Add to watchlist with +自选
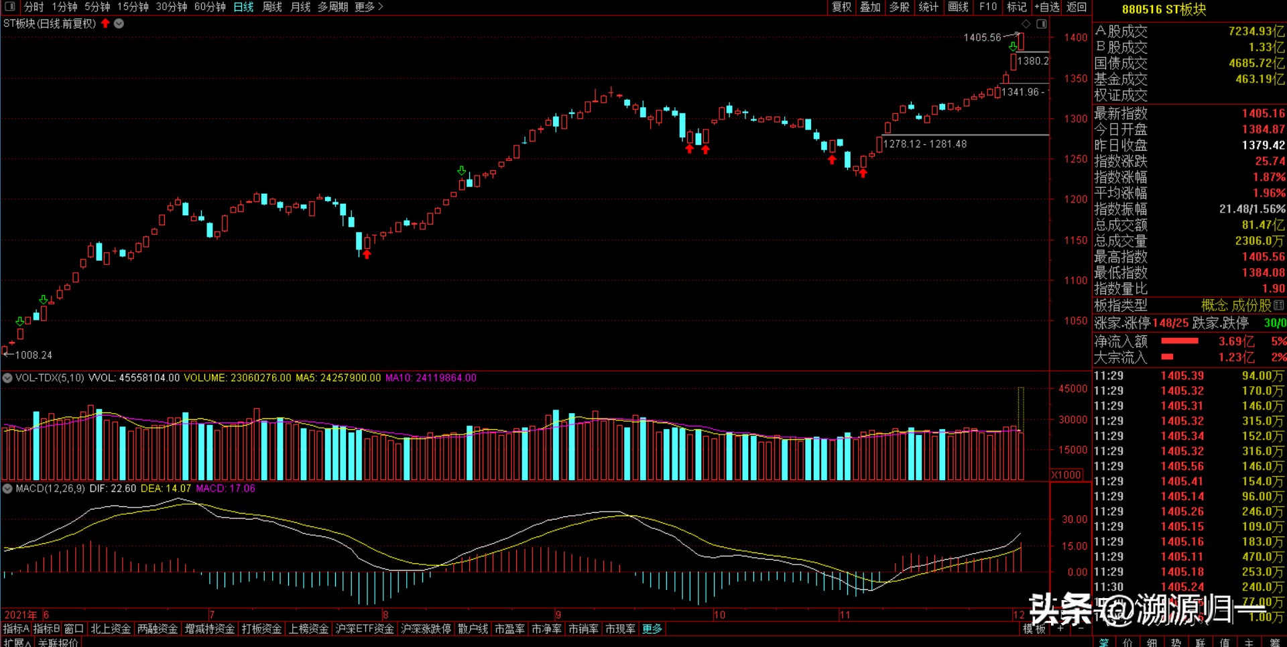Image resolution: width=1287 pixels, height=647 pixels. 1046,7
